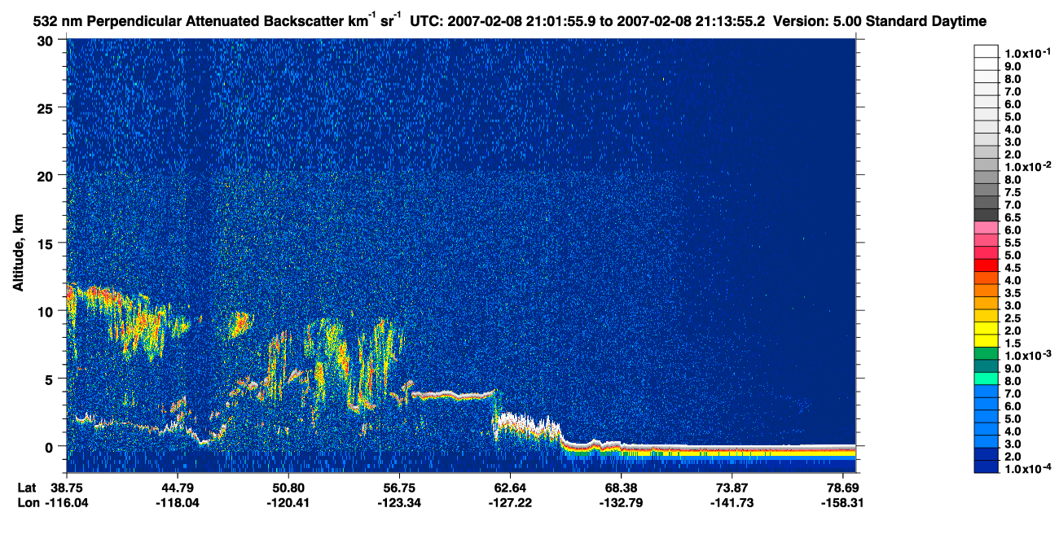This screenshot has height=543, width=1059.
Task: Click the 'Lon' row label
Action: pyautogui.click(x=27, y=502)
